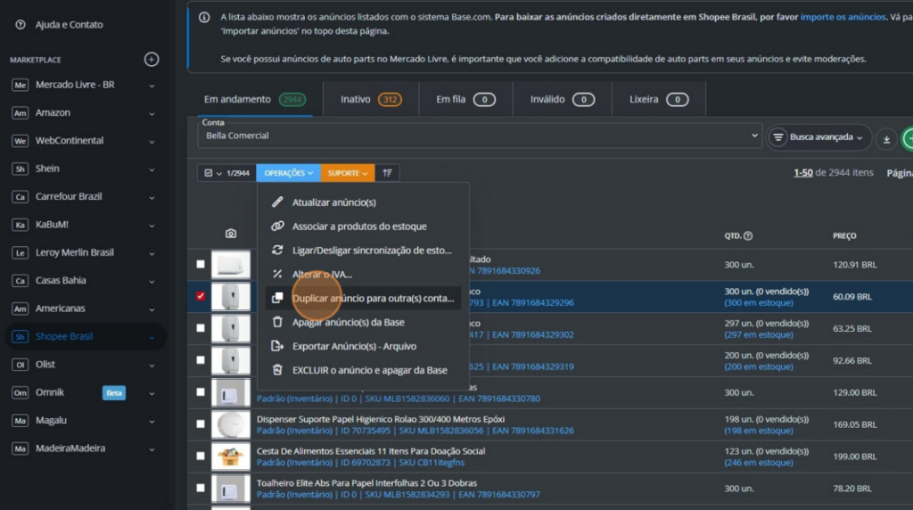Open the Conta dropdown showing Bella Comercial
913x510 pixels.
(479, 136)
